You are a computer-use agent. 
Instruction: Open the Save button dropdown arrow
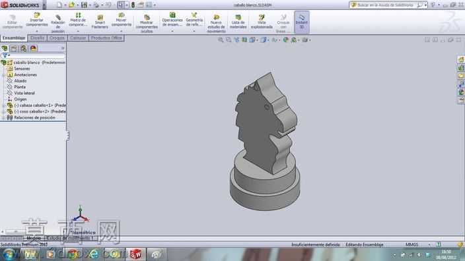(x=90, y=5)
